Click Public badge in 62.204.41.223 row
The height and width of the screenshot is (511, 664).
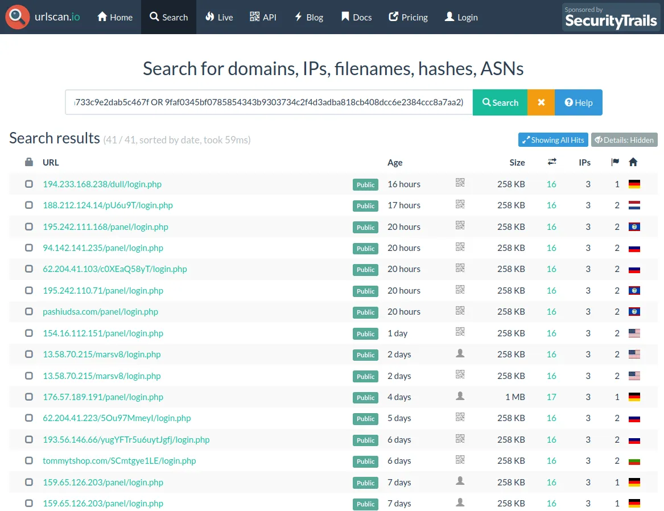click(x=365, y=419)
